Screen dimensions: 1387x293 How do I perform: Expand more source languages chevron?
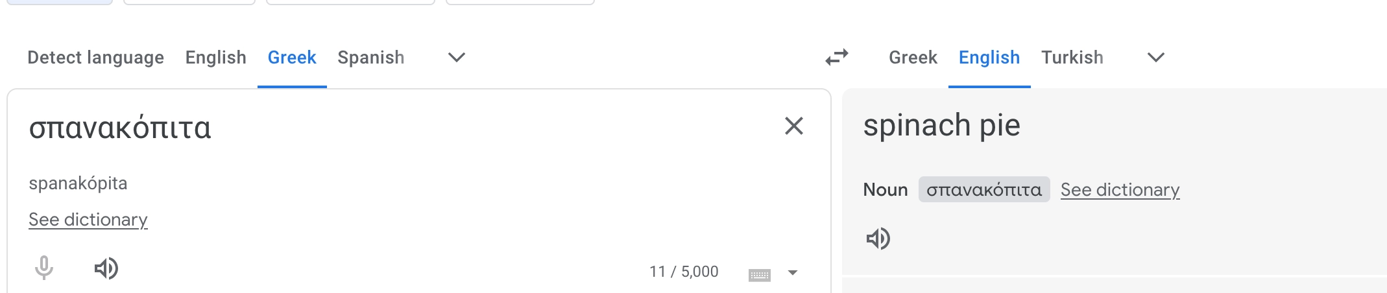[457, 58]
